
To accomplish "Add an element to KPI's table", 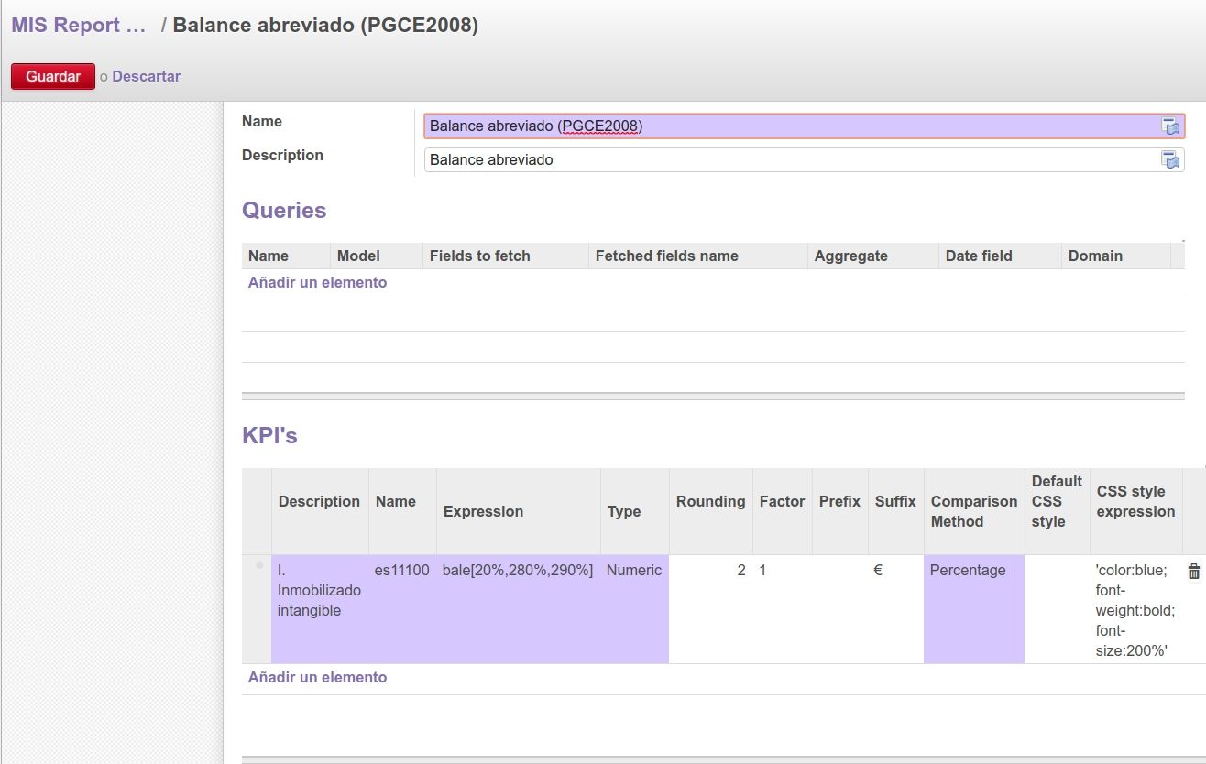I will [x=317, y=678].
